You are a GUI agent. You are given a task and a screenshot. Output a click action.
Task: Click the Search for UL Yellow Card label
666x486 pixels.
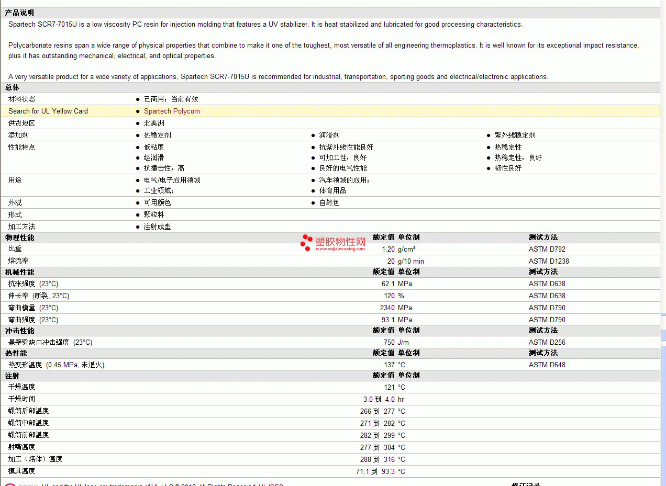click(48, 111)
